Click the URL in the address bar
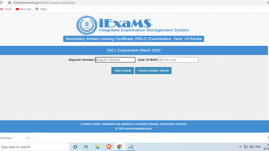This screenshot has width=269, height=151. pos(44,3)
